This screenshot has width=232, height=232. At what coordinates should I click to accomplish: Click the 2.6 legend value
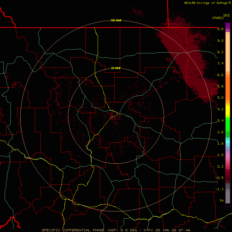point(220,132)
